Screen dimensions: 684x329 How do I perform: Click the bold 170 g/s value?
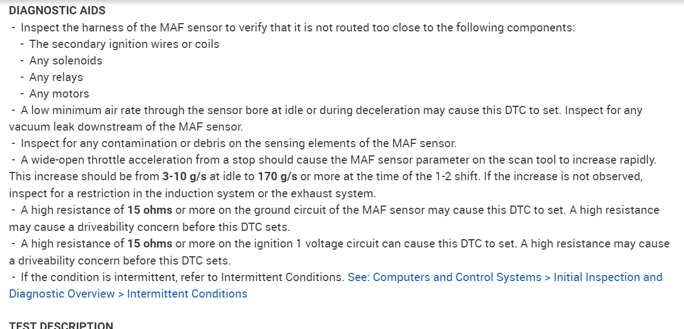[x=277, y=177]
